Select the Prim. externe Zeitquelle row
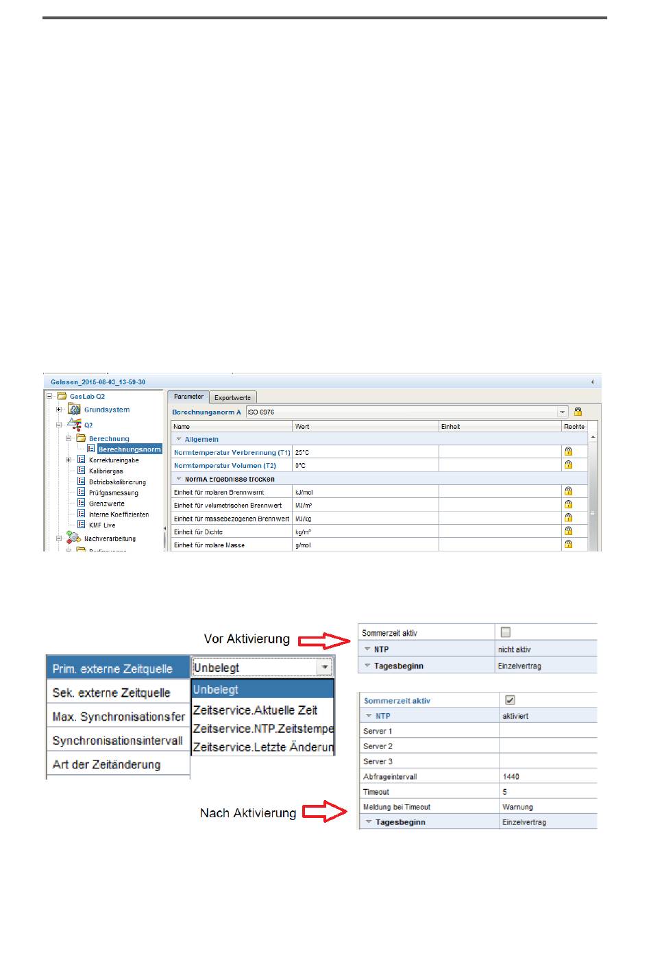 click(x=118, y=669)
